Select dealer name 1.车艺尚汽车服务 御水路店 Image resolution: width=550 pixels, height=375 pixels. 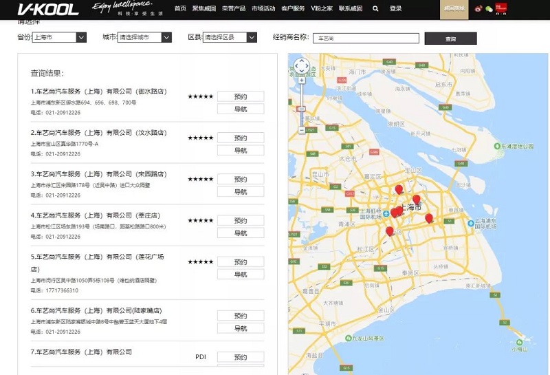click(x=98, y=92)
